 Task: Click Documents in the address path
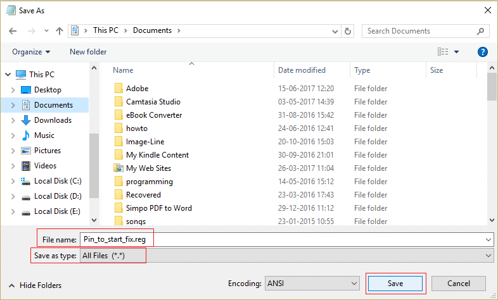[152, 30]
